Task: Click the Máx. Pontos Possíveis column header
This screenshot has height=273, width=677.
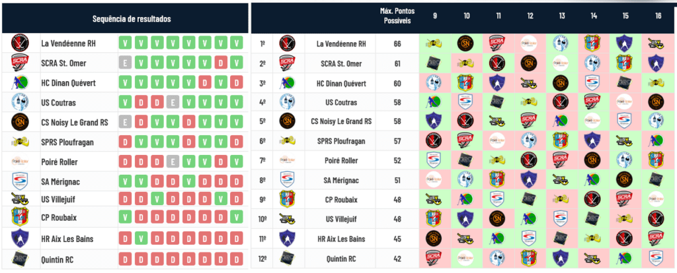Action: coord(397,15)
